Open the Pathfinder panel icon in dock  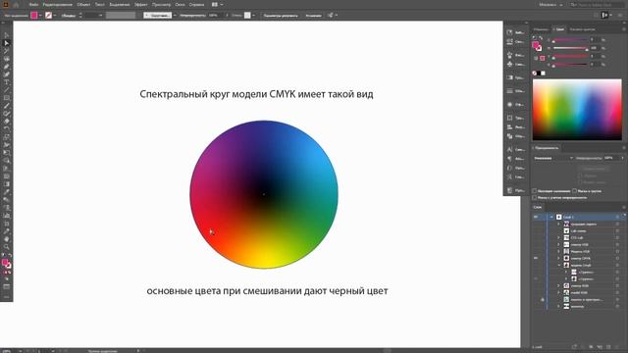[x=509, y=136]
